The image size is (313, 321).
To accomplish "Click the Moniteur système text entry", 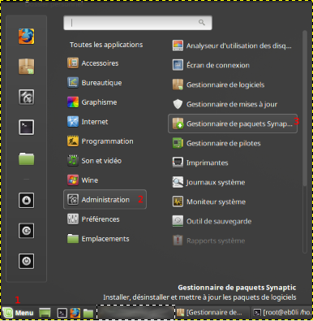I will pos(216,202).
